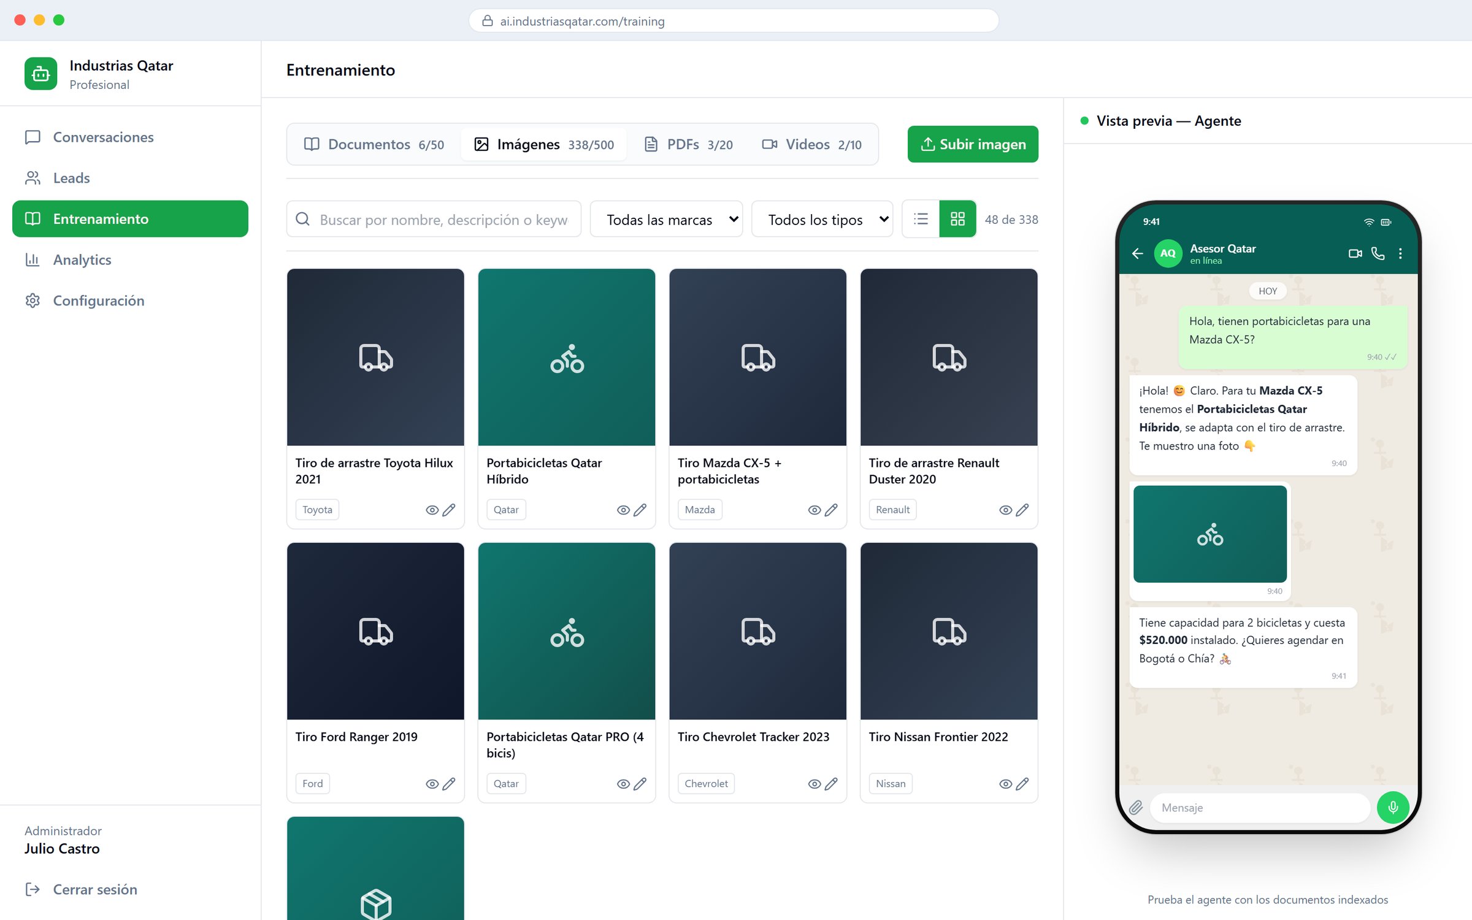Switch to the PDFs tab
1472x920 pixels.
(688, 144)
